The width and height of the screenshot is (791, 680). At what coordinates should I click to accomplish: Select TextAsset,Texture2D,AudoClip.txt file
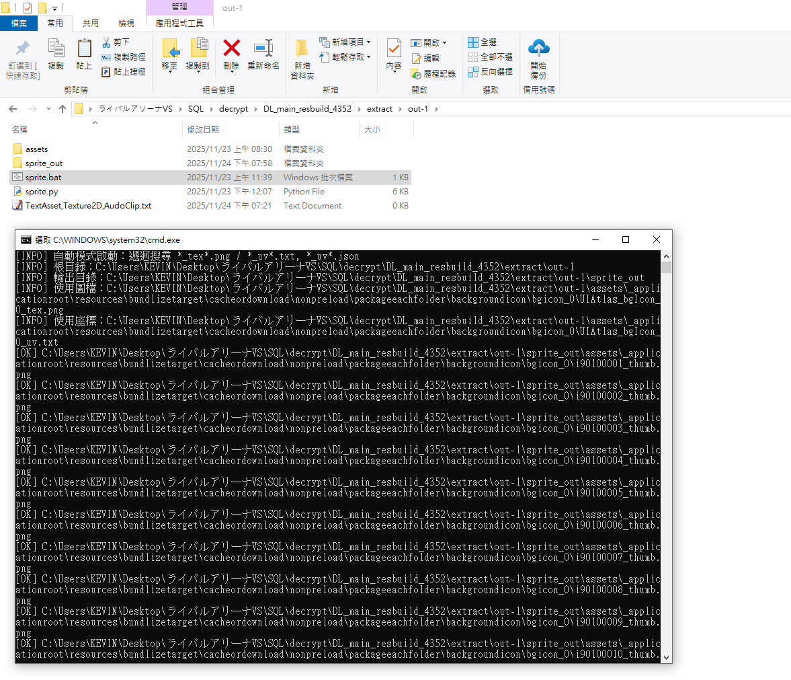[210, 205]
